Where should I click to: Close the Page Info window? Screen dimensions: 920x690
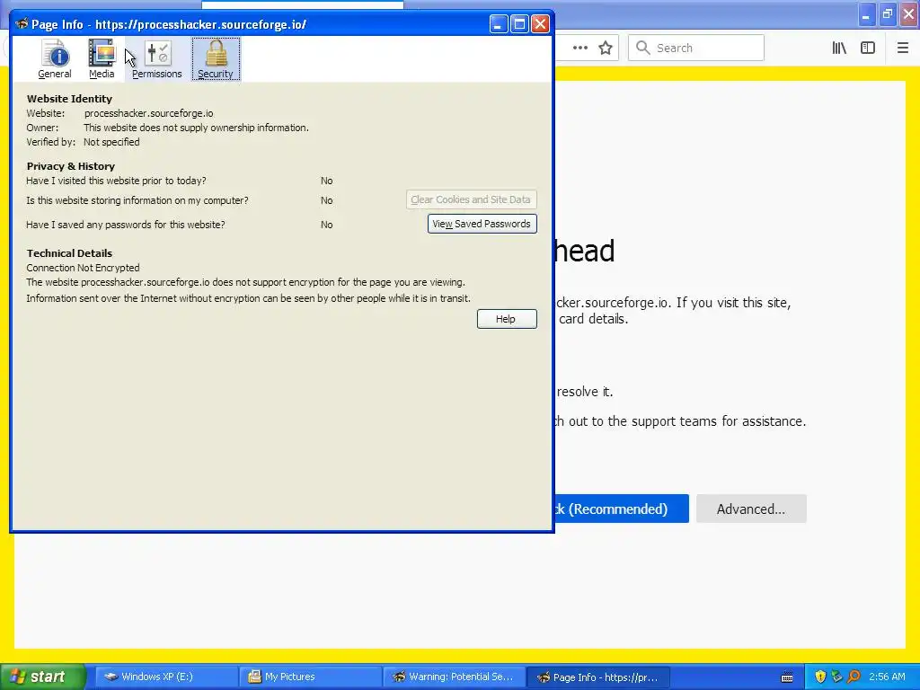(540, 24)
